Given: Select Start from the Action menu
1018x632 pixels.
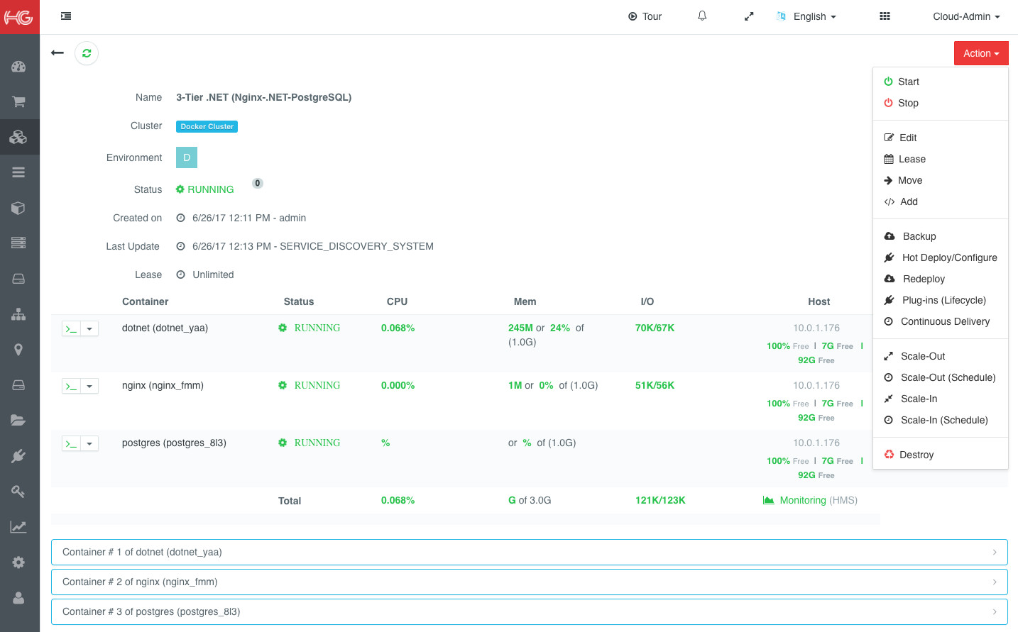Looking at the screenshot, I should [x=941, y=82].
